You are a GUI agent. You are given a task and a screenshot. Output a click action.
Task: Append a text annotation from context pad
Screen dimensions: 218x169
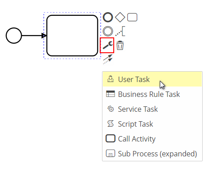pyautogui.click(x=120, y=31)
